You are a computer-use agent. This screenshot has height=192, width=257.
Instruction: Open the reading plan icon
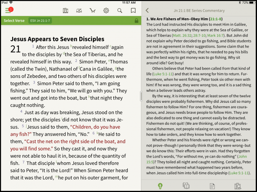(x=79, y=11)
